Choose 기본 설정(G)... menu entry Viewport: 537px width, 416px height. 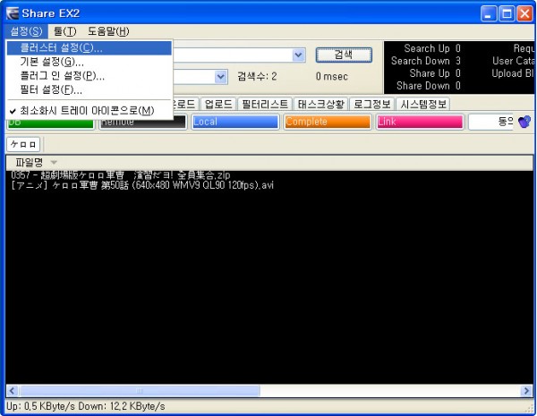(89, 62)
